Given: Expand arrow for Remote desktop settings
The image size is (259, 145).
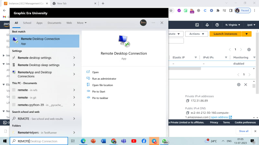Looking at the screenshot, I should point(74,58).
